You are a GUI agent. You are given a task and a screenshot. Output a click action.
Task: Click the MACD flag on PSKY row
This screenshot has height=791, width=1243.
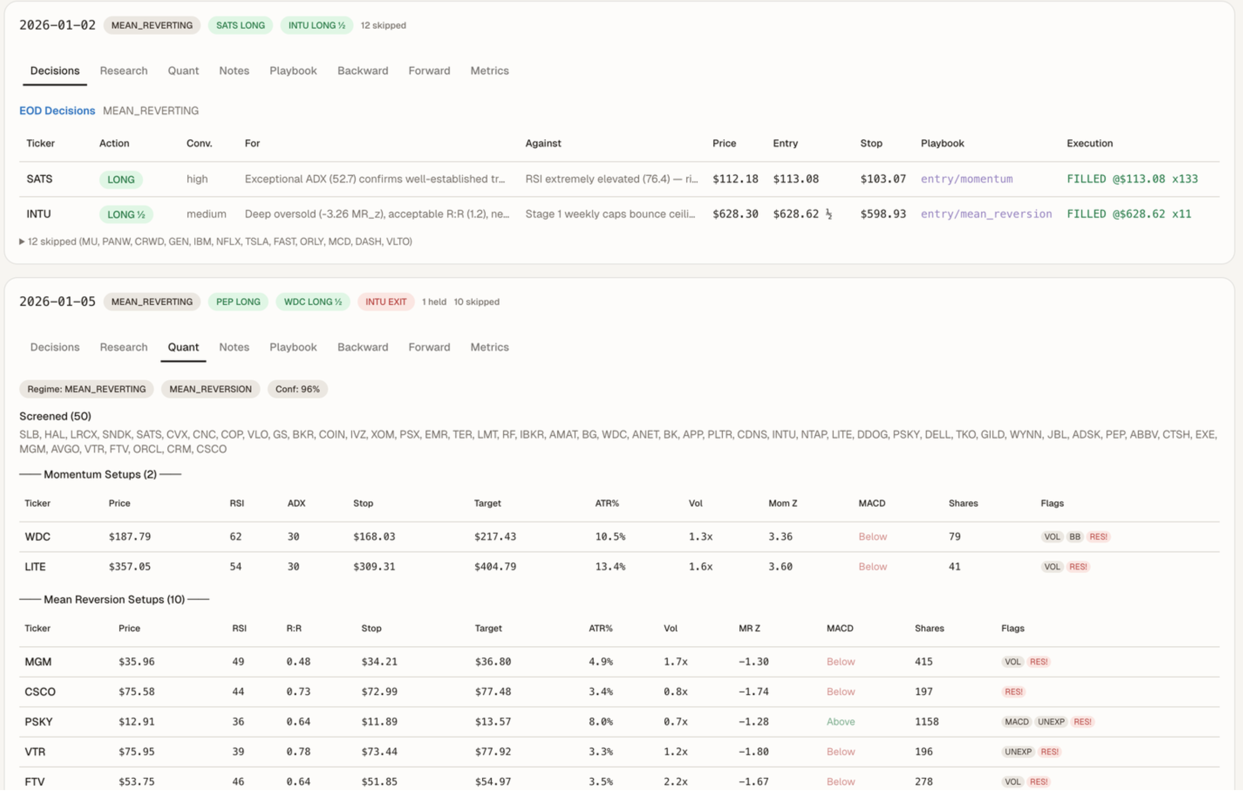(x=1016, y=722)
